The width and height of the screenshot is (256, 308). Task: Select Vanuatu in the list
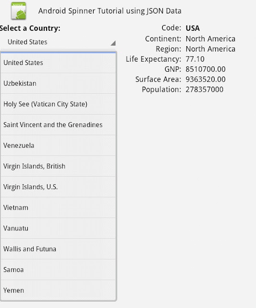(58, 228)
